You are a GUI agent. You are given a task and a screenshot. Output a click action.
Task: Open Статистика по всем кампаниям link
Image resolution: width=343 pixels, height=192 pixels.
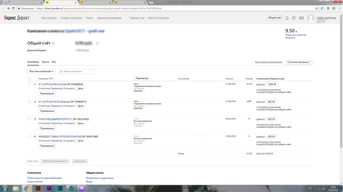(x=44, y=178)
